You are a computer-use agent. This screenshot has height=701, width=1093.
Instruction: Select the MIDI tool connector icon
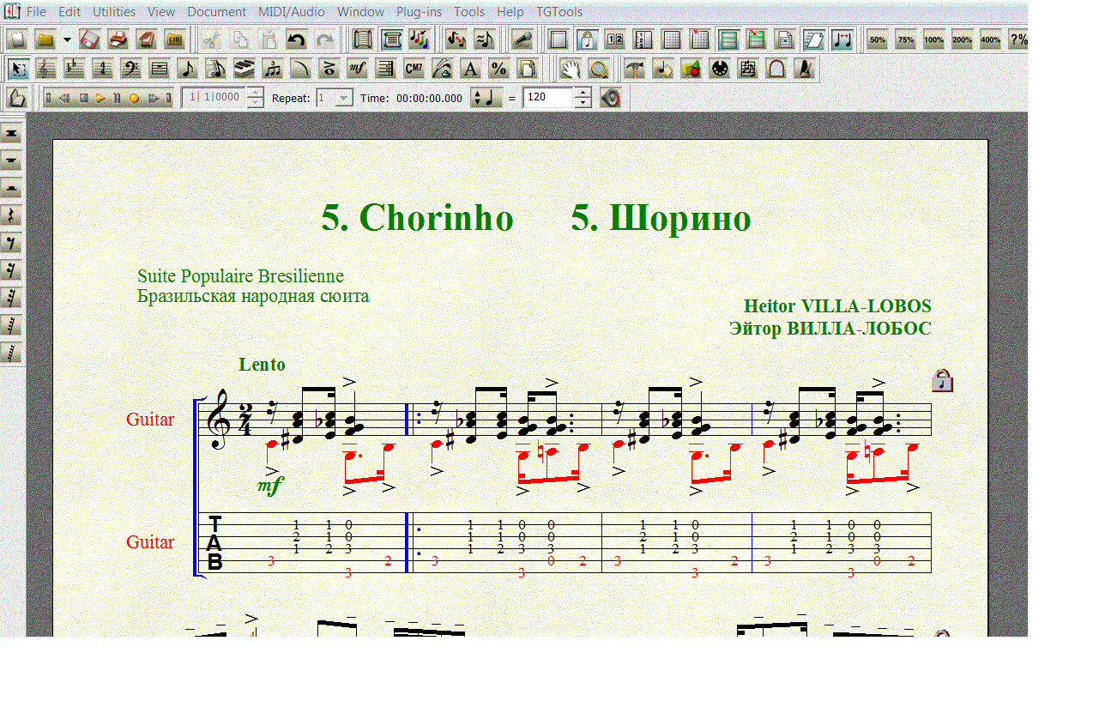point(720,69)
